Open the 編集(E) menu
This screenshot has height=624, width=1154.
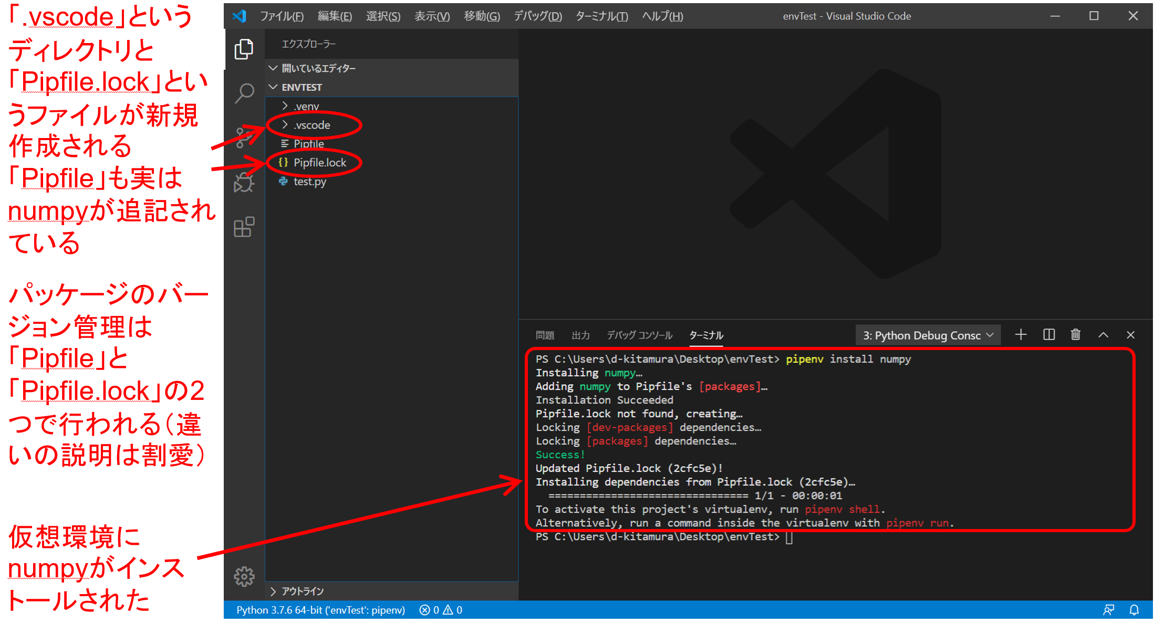pos(335,16)
